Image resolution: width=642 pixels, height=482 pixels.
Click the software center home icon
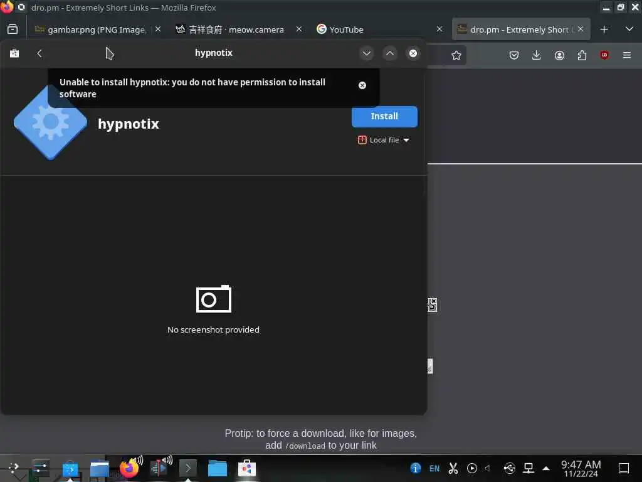[x=14, y=53]
